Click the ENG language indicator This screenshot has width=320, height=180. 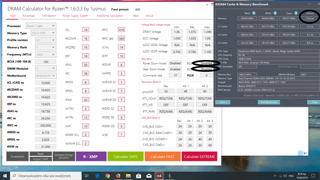point(291,176)
